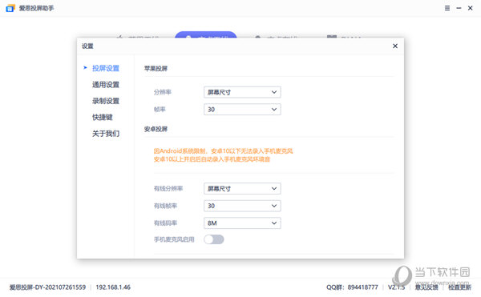Click 意见反馈 link in status bar
This screenshot has height=297, width=481.
[426, 287]
